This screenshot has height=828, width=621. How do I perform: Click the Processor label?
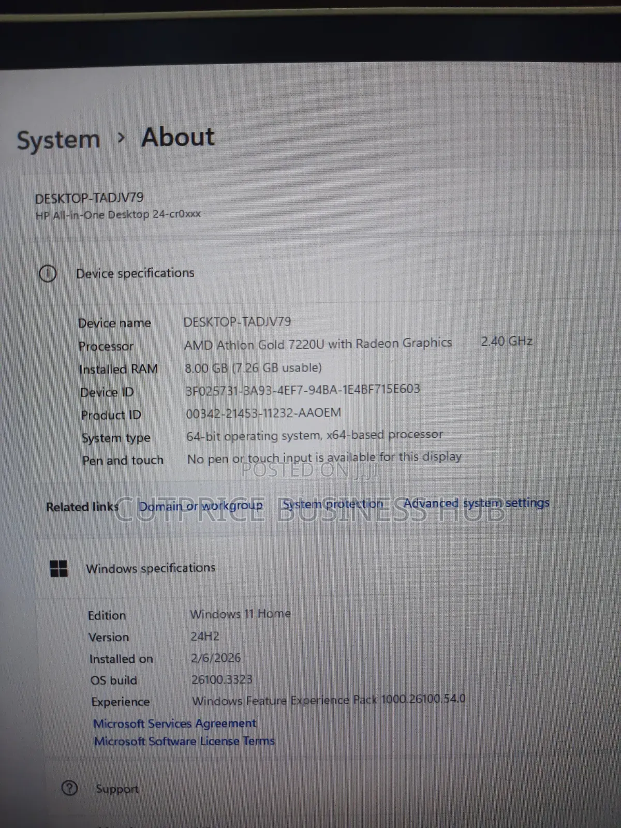106,346
